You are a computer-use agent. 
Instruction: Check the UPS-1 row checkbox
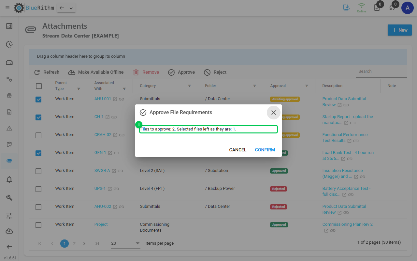pos(38,189)
